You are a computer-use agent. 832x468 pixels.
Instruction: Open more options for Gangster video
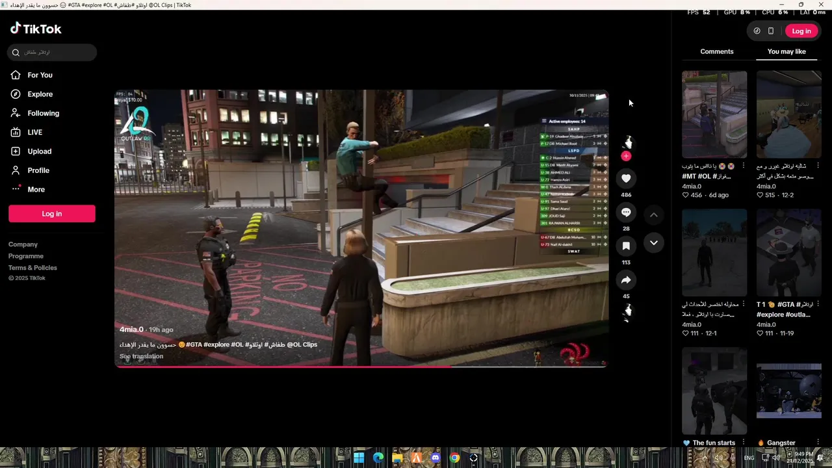coord(818,443)
